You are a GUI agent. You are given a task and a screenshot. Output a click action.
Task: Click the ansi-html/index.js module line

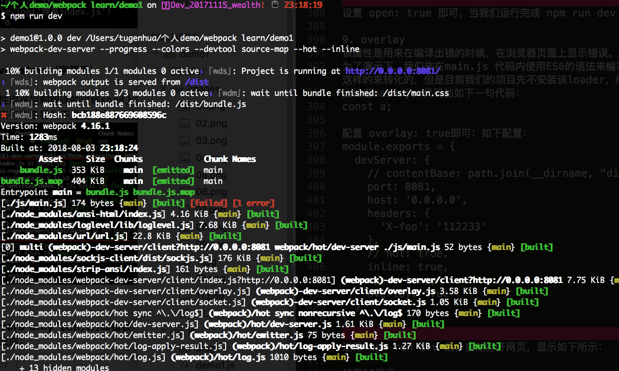coord(140,214)
